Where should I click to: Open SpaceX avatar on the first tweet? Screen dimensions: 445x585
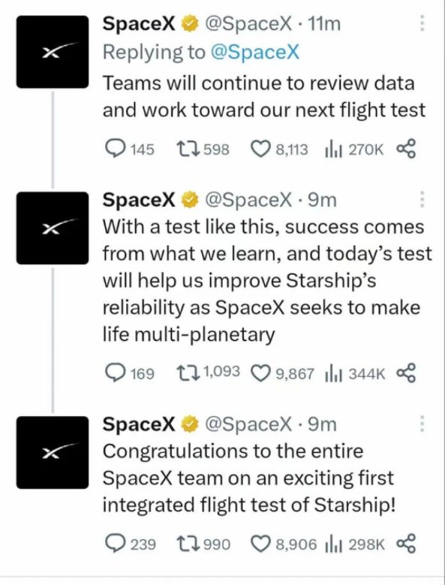coord(53,52)
